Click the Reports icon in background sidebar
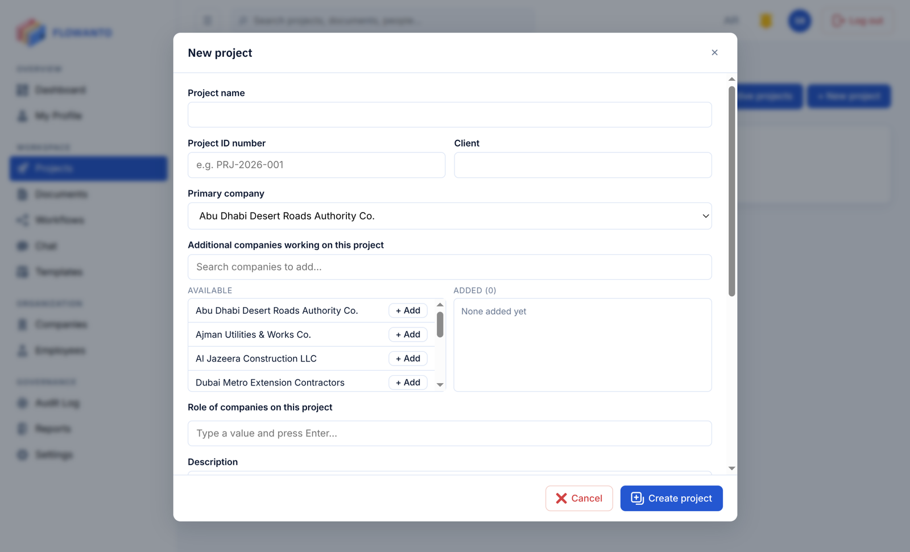Viewport: 910px width, 552px height. (23, 428)
